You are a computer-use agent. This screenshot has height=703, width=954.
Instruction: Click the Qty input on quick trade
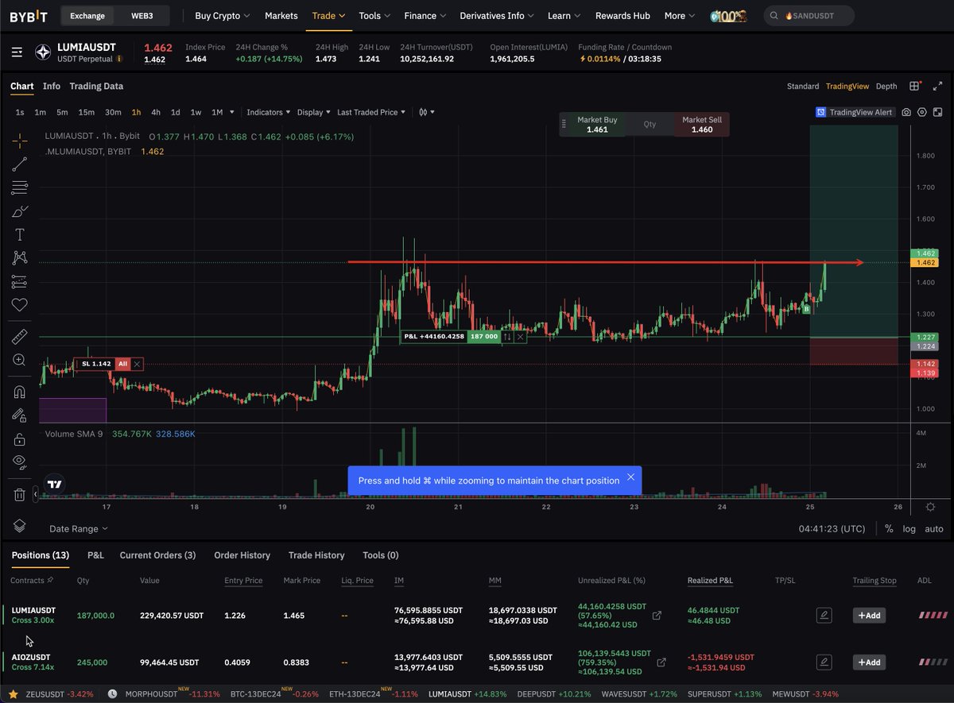coord(650,125)
